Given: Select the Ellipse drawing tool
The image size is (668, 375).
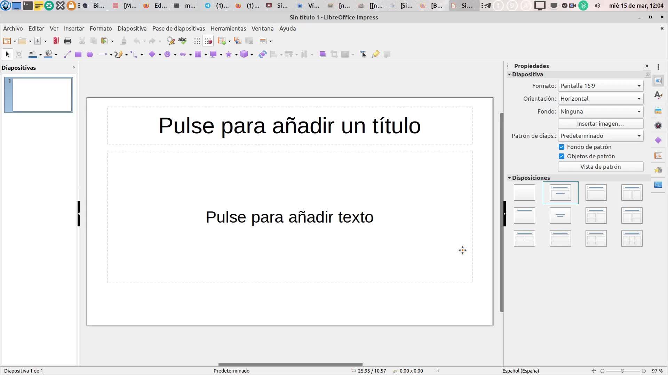Looking at the screenshot, I should coord(90,55).
